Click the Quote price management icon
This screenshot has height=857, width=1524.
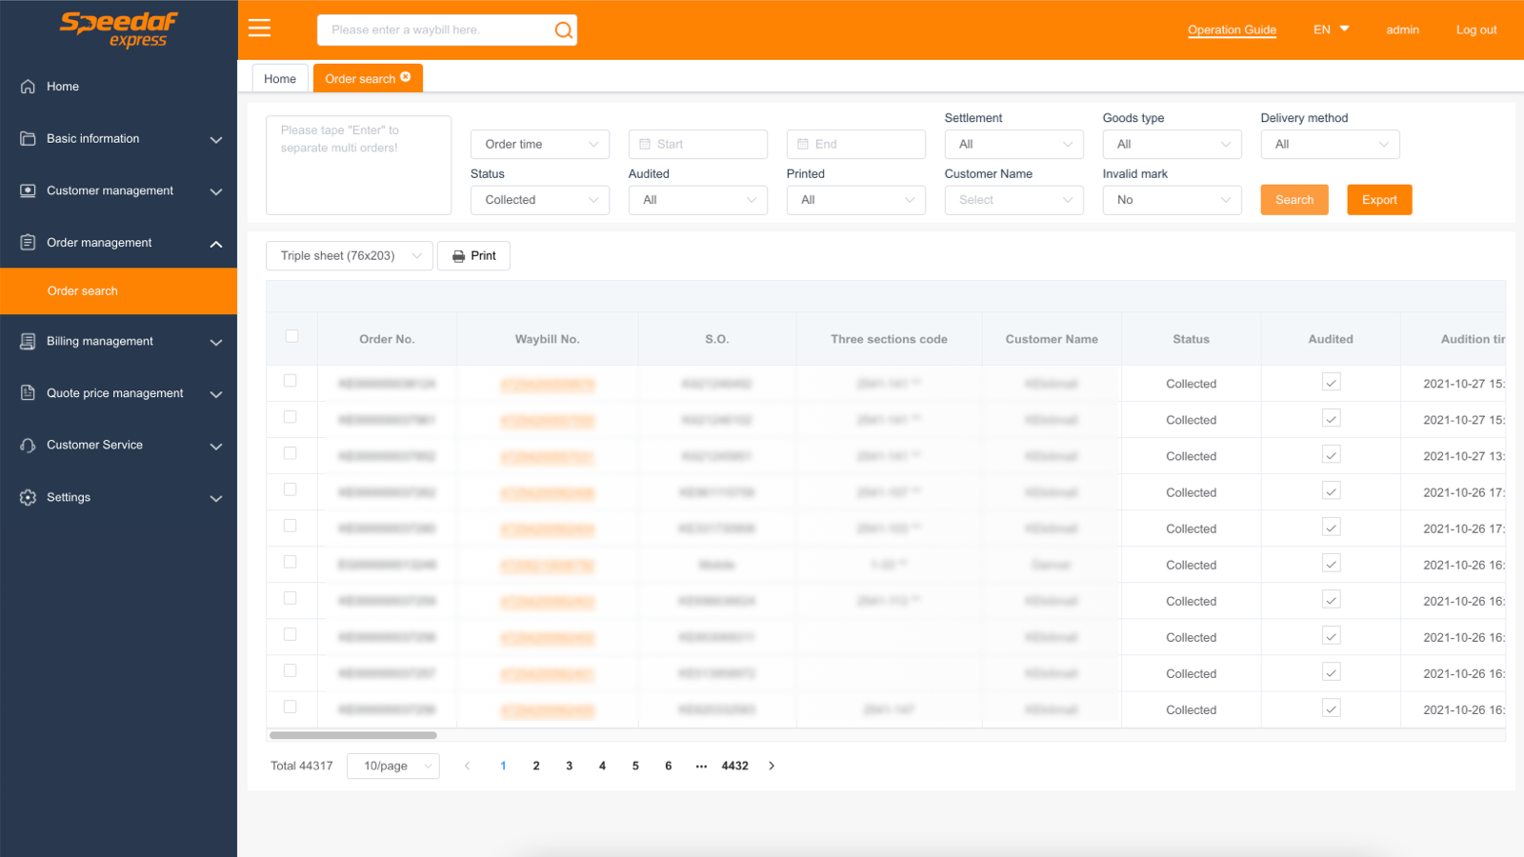click(28, 393)
